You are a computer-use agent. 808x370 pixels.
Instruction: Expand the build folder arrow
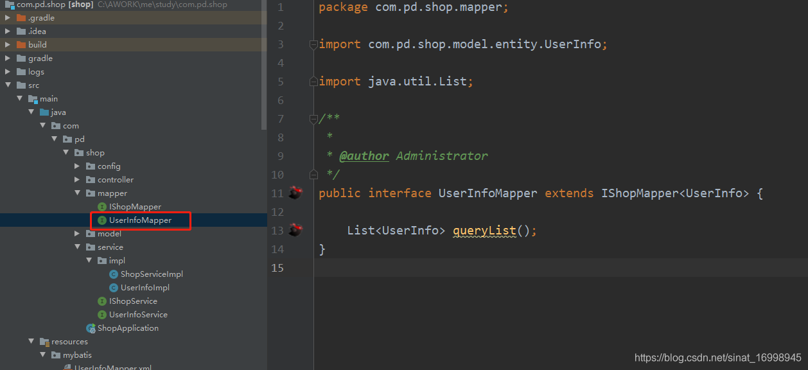click(x=8, y=44)
